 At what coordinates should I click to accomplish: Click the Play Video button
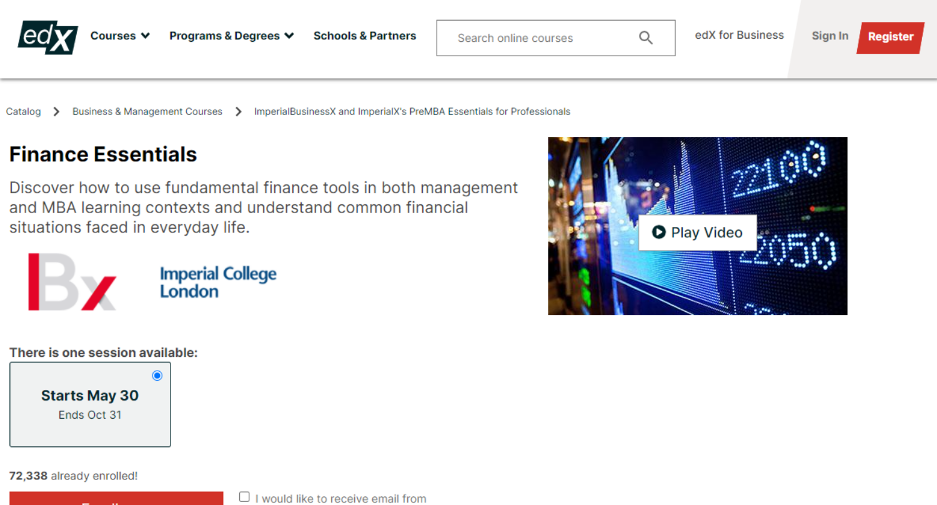(x=698, y=232)
